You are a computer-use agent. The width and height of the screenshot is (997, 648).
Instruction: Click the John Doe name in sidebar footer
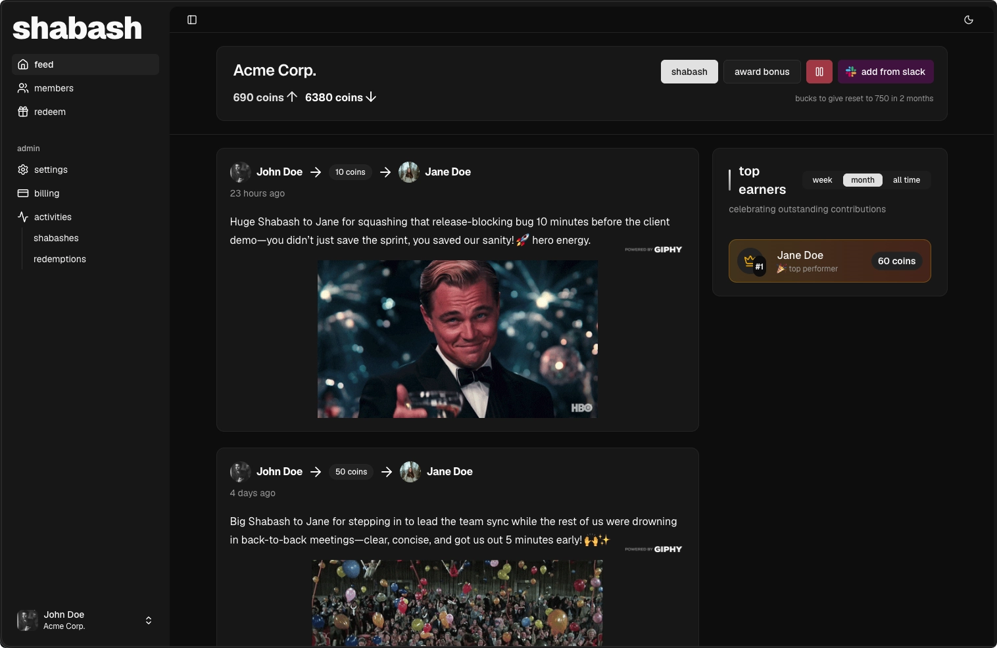click(64, 614)
